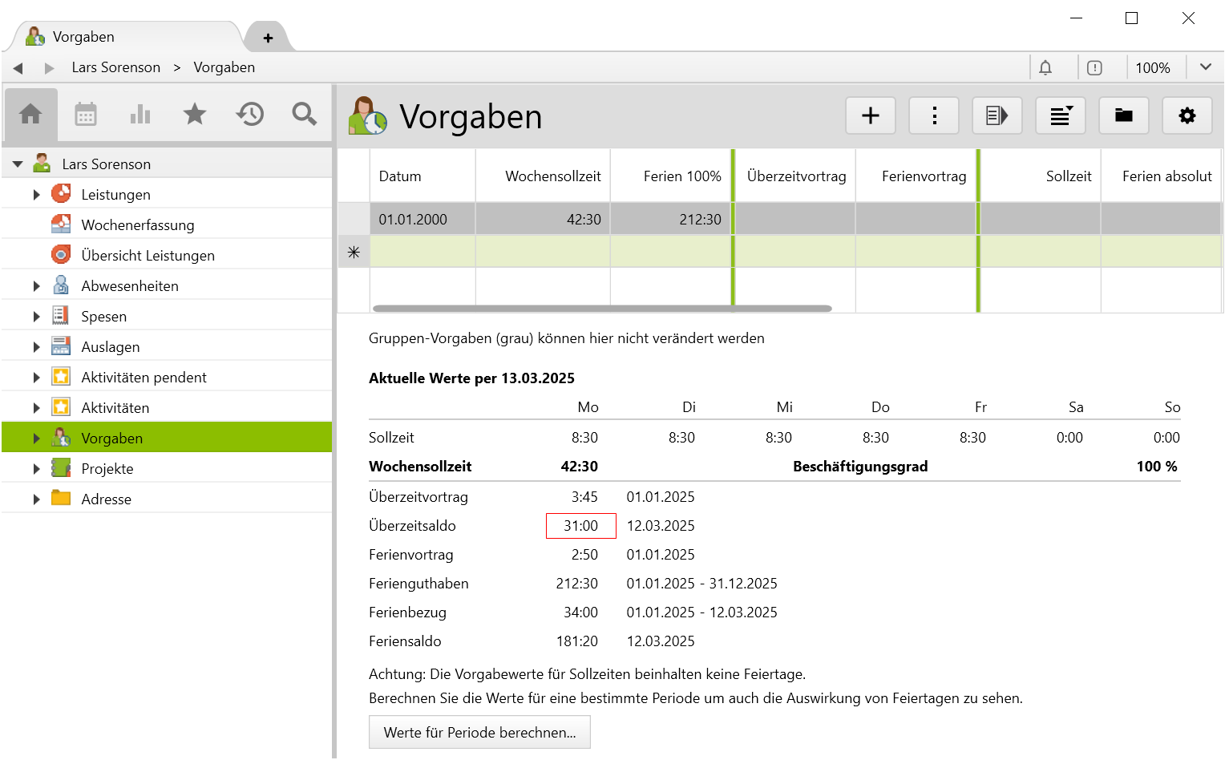Viewport: 1225px width, 760px height.
Task: Open the notifications bell icon
Action: [1045, 68]
